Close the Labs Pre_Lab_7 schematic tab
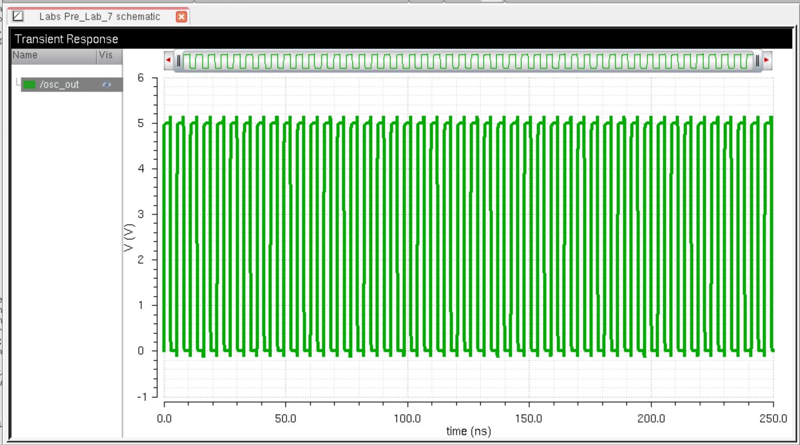Viewport: 800px width, 445px height. click(182, 17)
